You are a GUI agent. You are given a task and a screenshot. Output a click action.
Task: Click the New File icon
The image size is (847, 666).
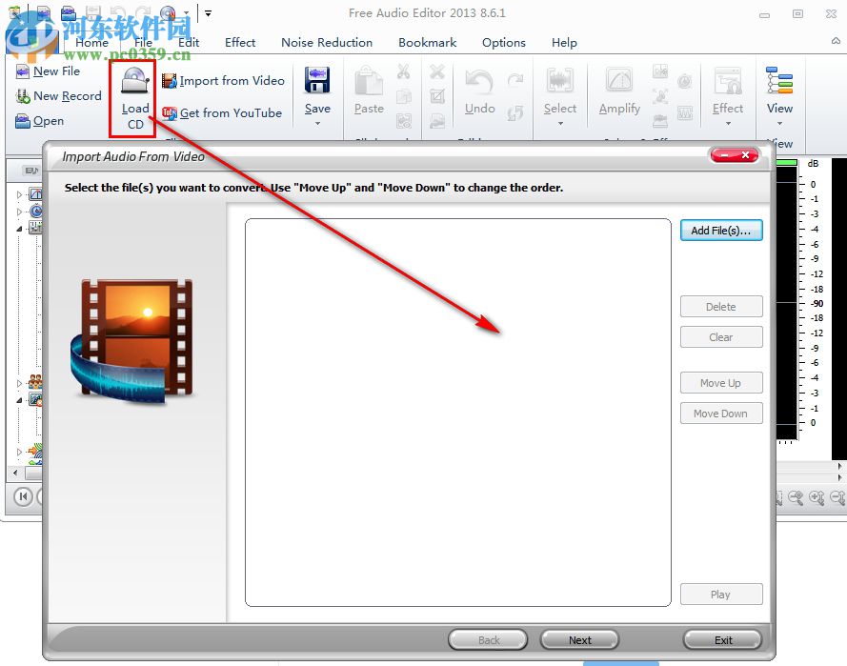[23, 71]
